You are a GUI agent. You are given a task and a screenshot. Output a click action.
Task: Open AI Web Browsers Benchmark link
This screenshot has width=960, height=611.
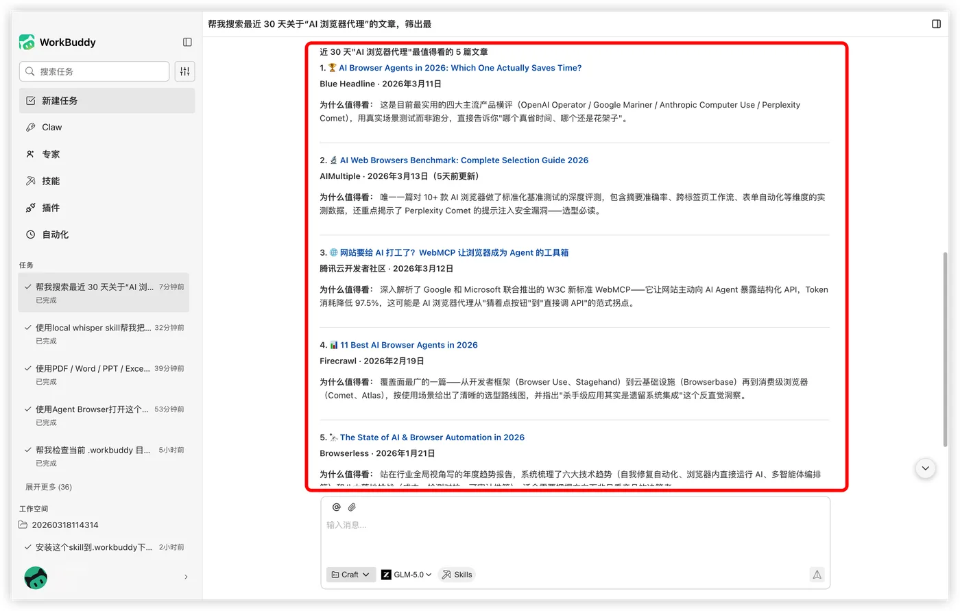pyautogui.click(x=464, y=160)
